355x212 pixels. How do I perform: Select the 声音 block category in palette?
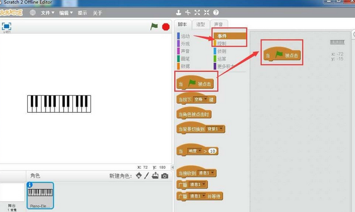[184, 51]
